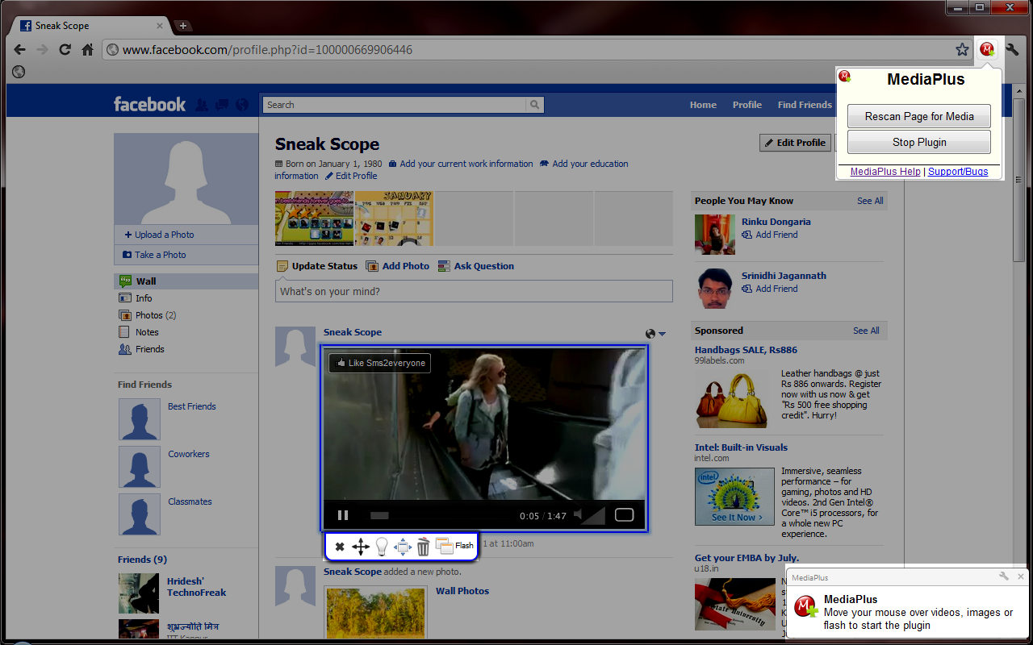The width and height of the screenshot is (1033, 645).
Task: Open the Chrome wrench settings menu
Action: (1012, 49)
